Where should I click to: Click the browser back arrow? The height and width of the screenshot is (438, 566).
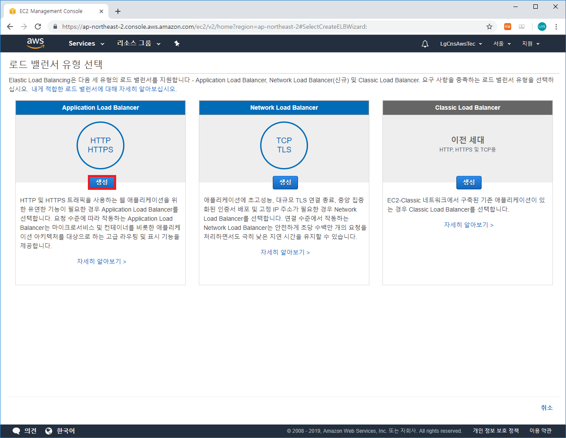tap(10, 27)
